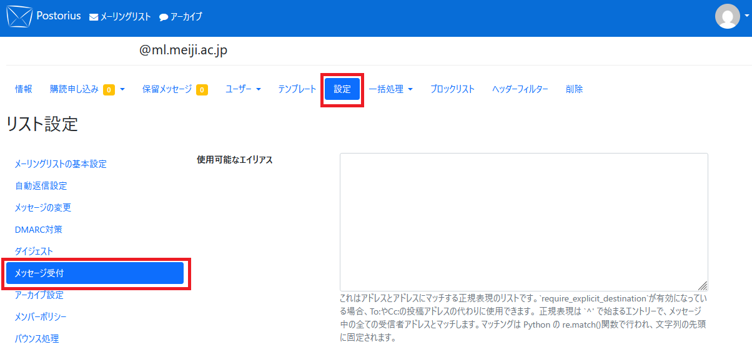Expand the ユーザー dropdown menu
This screenshot has width=752, height=352.
(x=243, y=89)
